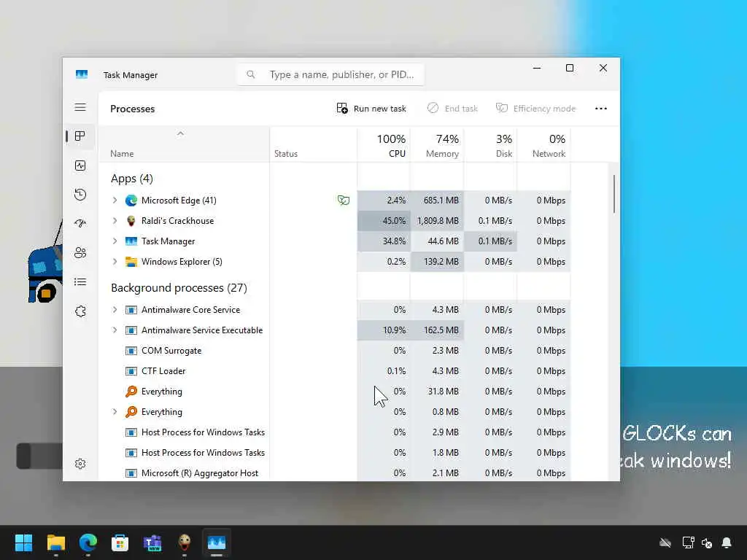Screen dimensions: 747x560
Task: Click the End task button
Action: (452, 109)
